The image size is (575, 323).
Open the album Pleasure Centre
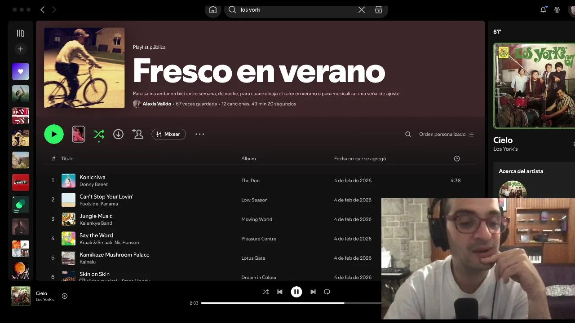click(259, 239)
